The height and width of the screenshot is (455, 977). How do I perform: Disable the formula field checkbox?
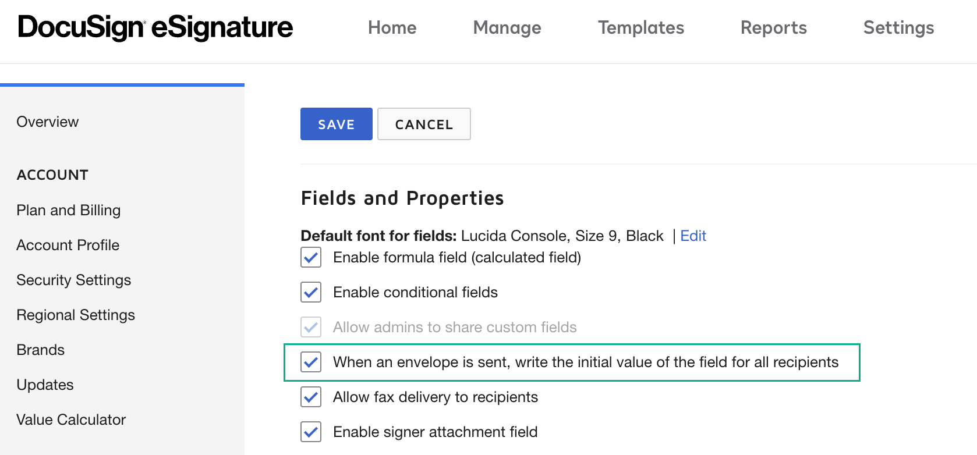pos(311,258)
